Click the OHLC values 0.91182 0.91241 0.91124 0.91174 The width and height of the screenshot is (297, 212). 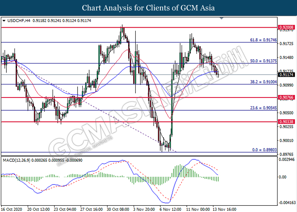point(62,20)
